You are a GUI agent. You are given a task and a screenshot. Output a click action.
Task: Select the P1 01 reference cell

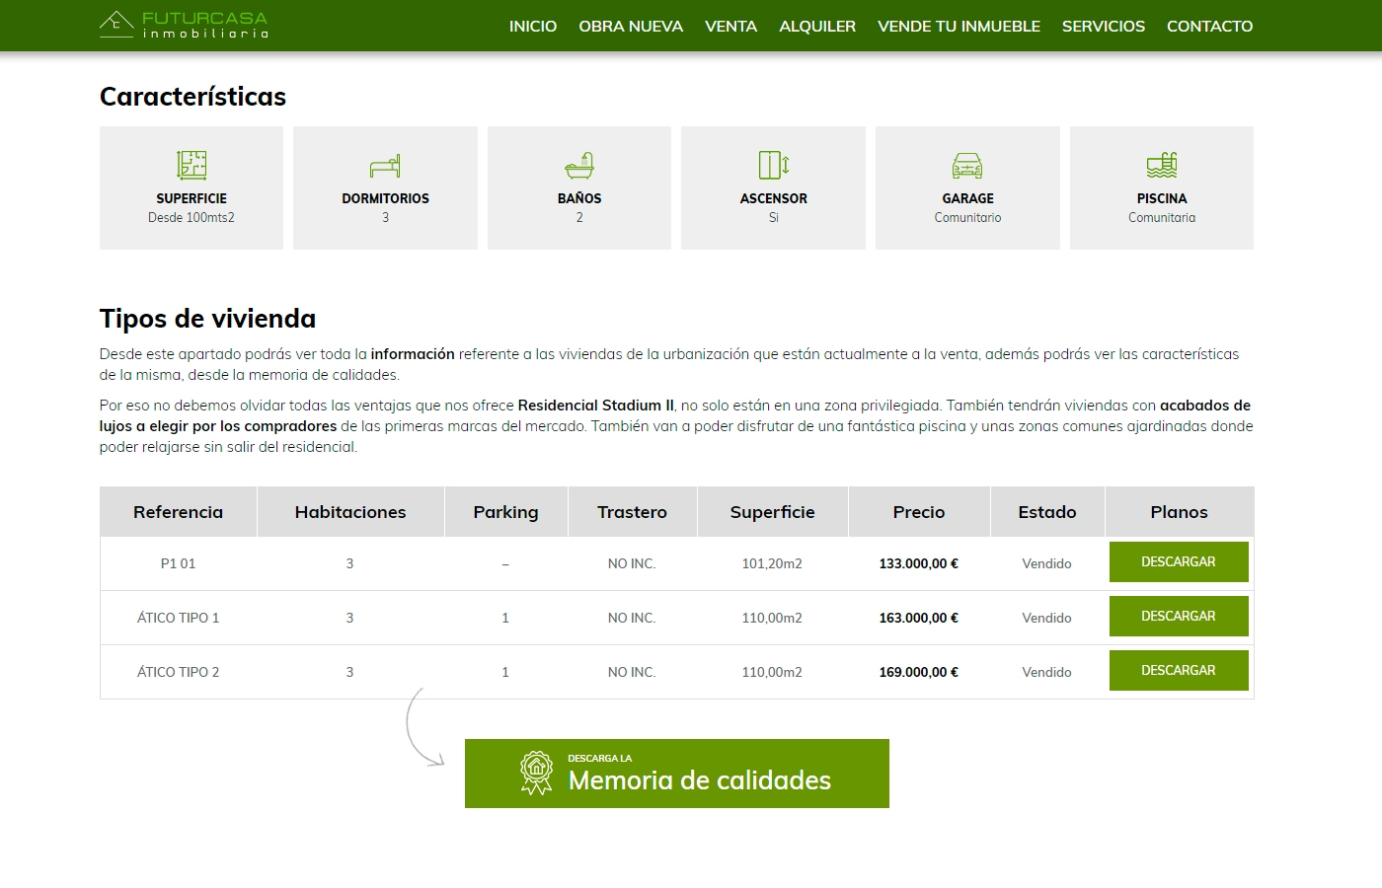pyautogui.click(x=178, y=563)
